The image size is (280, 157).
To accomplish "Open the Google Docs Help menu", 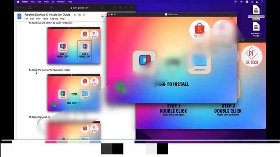I will point(62,19).
